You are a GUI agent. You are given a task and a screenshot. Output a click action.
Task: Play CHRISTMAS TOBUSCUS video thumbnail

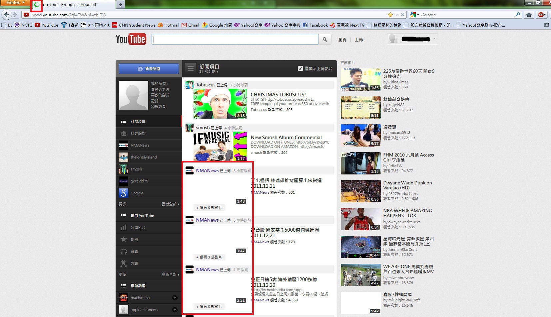(x=220, y=104)
